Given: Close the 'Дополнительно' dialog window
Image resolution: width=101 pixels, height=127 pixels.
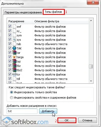Looking at the screenshot, I should 93,2.
